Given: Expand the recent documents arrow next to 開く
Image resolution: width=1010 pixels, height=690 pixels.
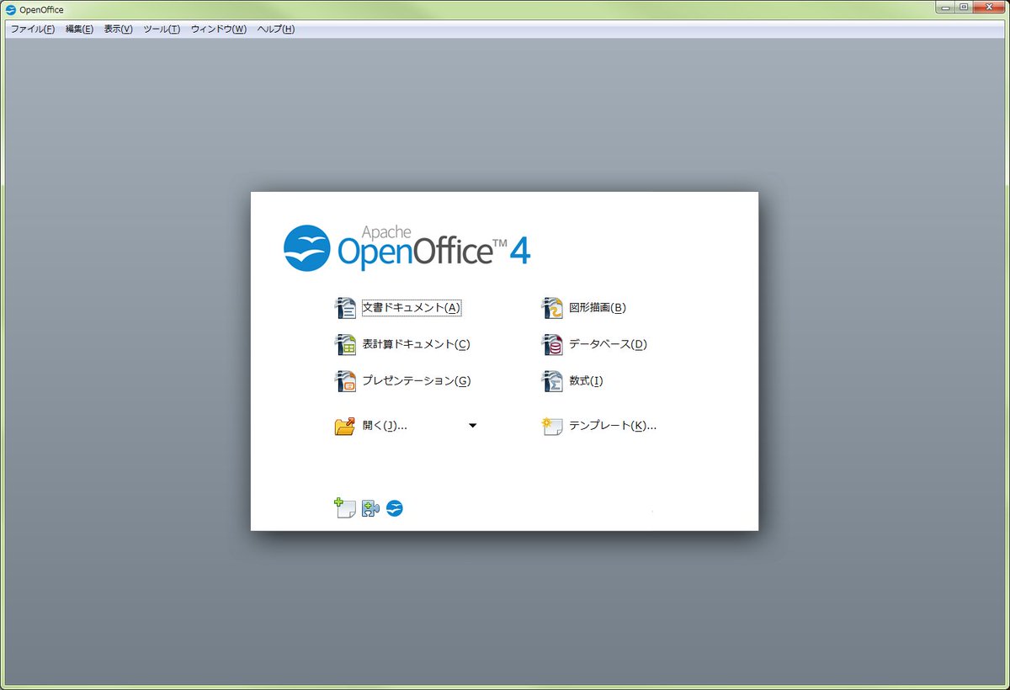Looking at the screenshot, I should (x=473, y=426).
